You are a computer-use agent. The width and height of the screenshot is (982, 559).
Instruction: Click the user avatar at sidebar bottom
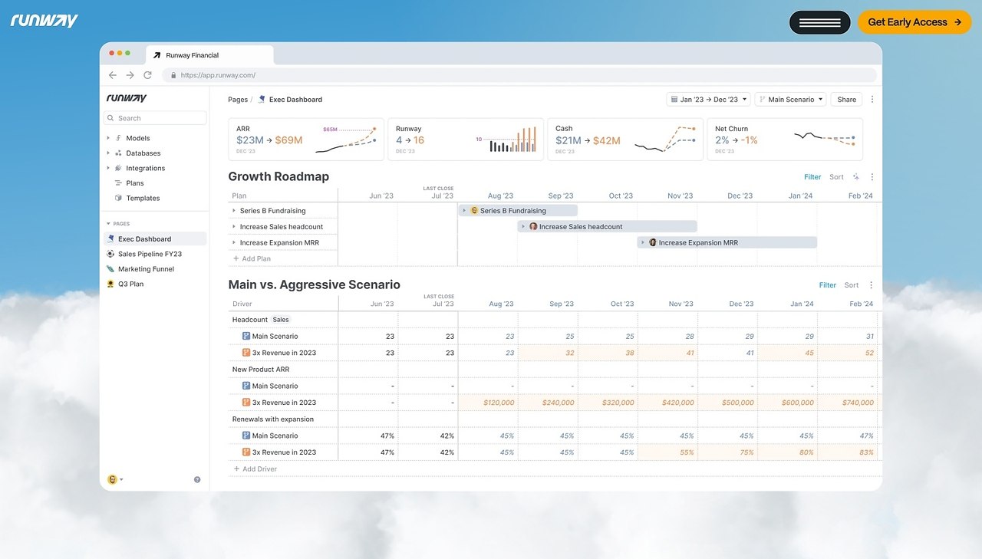point(112,480)
